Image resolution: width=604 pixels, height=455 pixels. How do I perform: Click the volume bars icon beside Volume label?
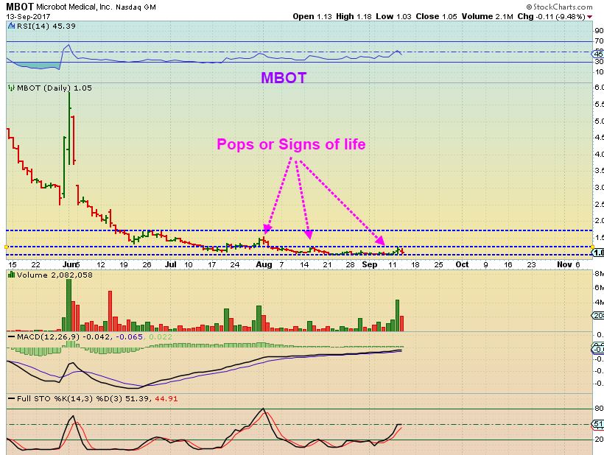(12, 275)
